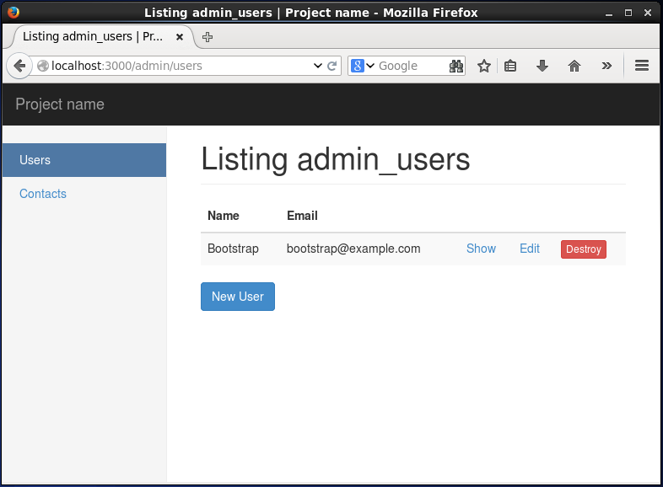This screenshot has height=487, width=663.
Task: Bookmark this page with the star icon
Action: click(x=483, y=66)
